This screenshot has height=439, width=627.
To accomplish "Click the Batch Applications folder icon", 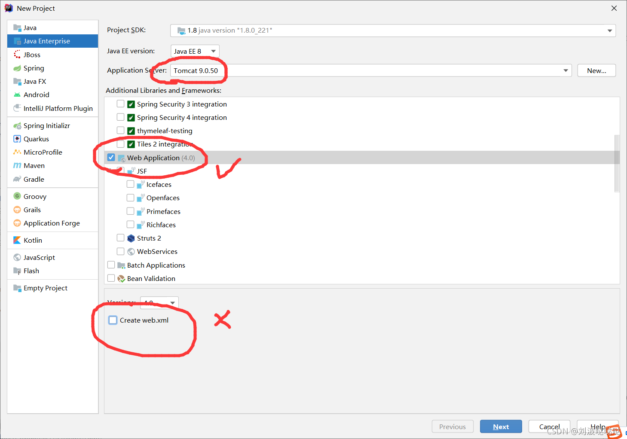I will [121, 265].
